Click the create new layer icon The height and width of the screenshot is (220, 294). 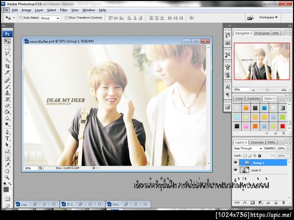pos(275,202)
